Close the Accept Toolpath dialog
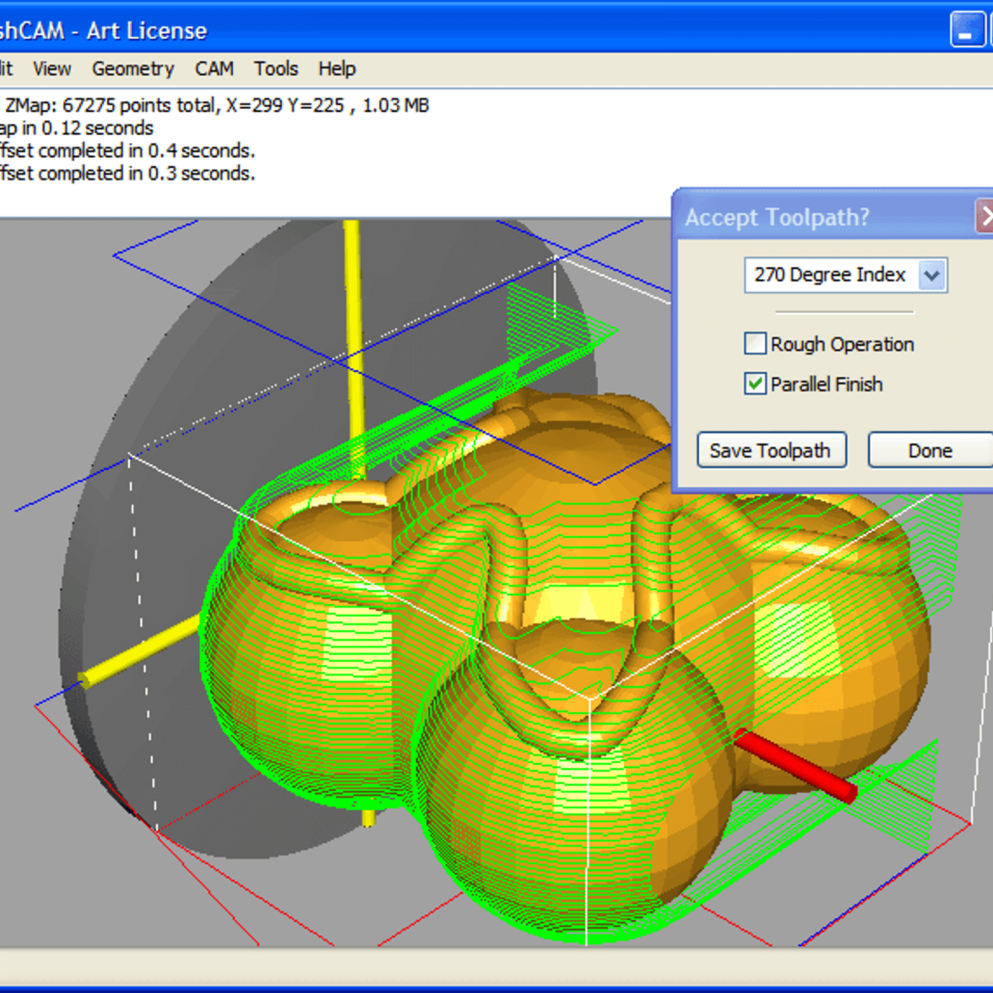This screenshot has height=993, width=993. 985,217
